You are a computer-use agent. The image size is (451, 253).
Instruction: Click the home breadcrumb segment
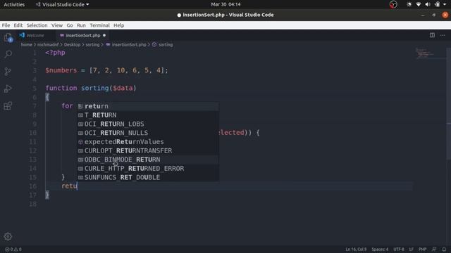point(27,45)
